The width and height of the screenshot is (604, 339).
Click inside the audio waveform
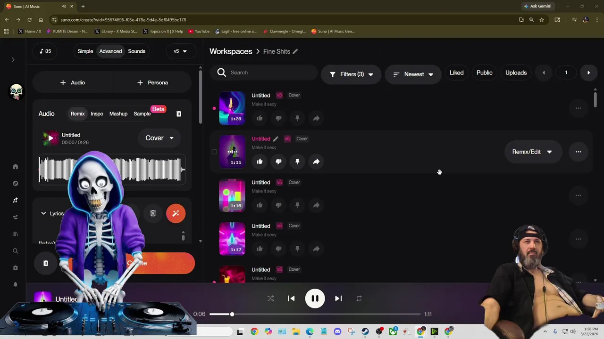[112, 169]
